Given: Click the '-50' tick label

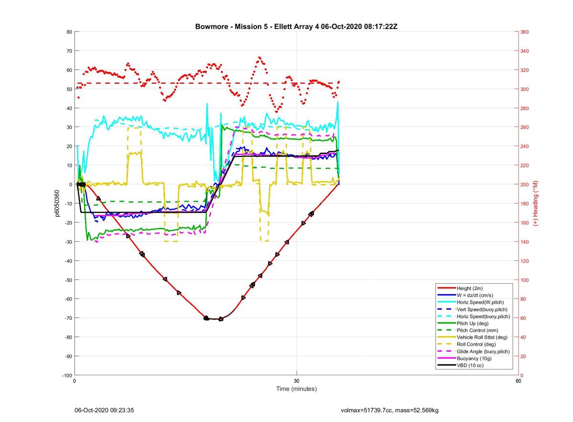Looking at the screenshot, I should pyautogui.click(x=68, y=280).
